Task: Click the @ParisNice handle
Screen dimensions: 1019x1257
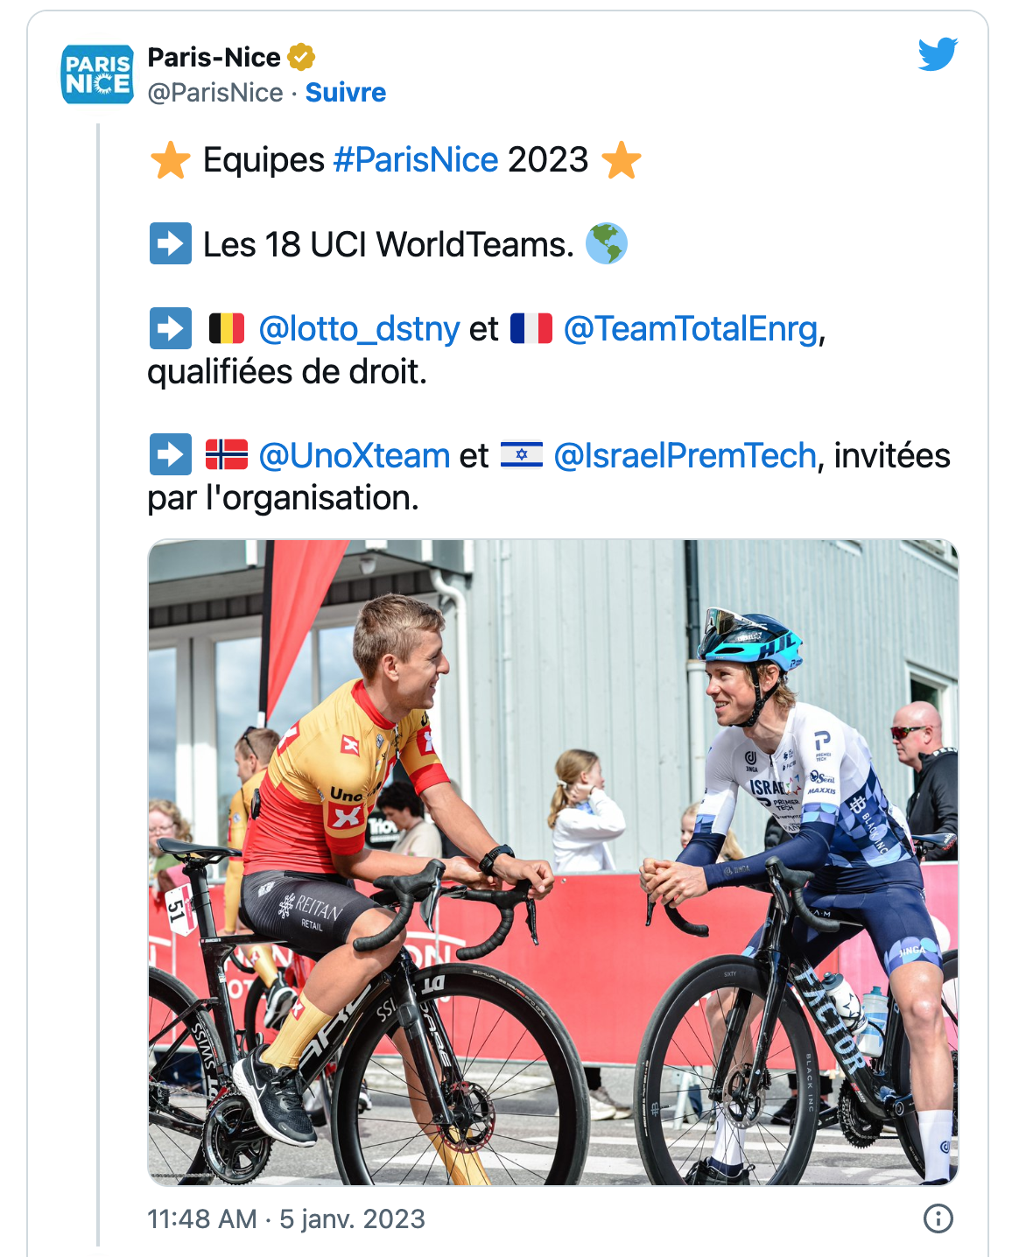Action: [x=215, y=93]
